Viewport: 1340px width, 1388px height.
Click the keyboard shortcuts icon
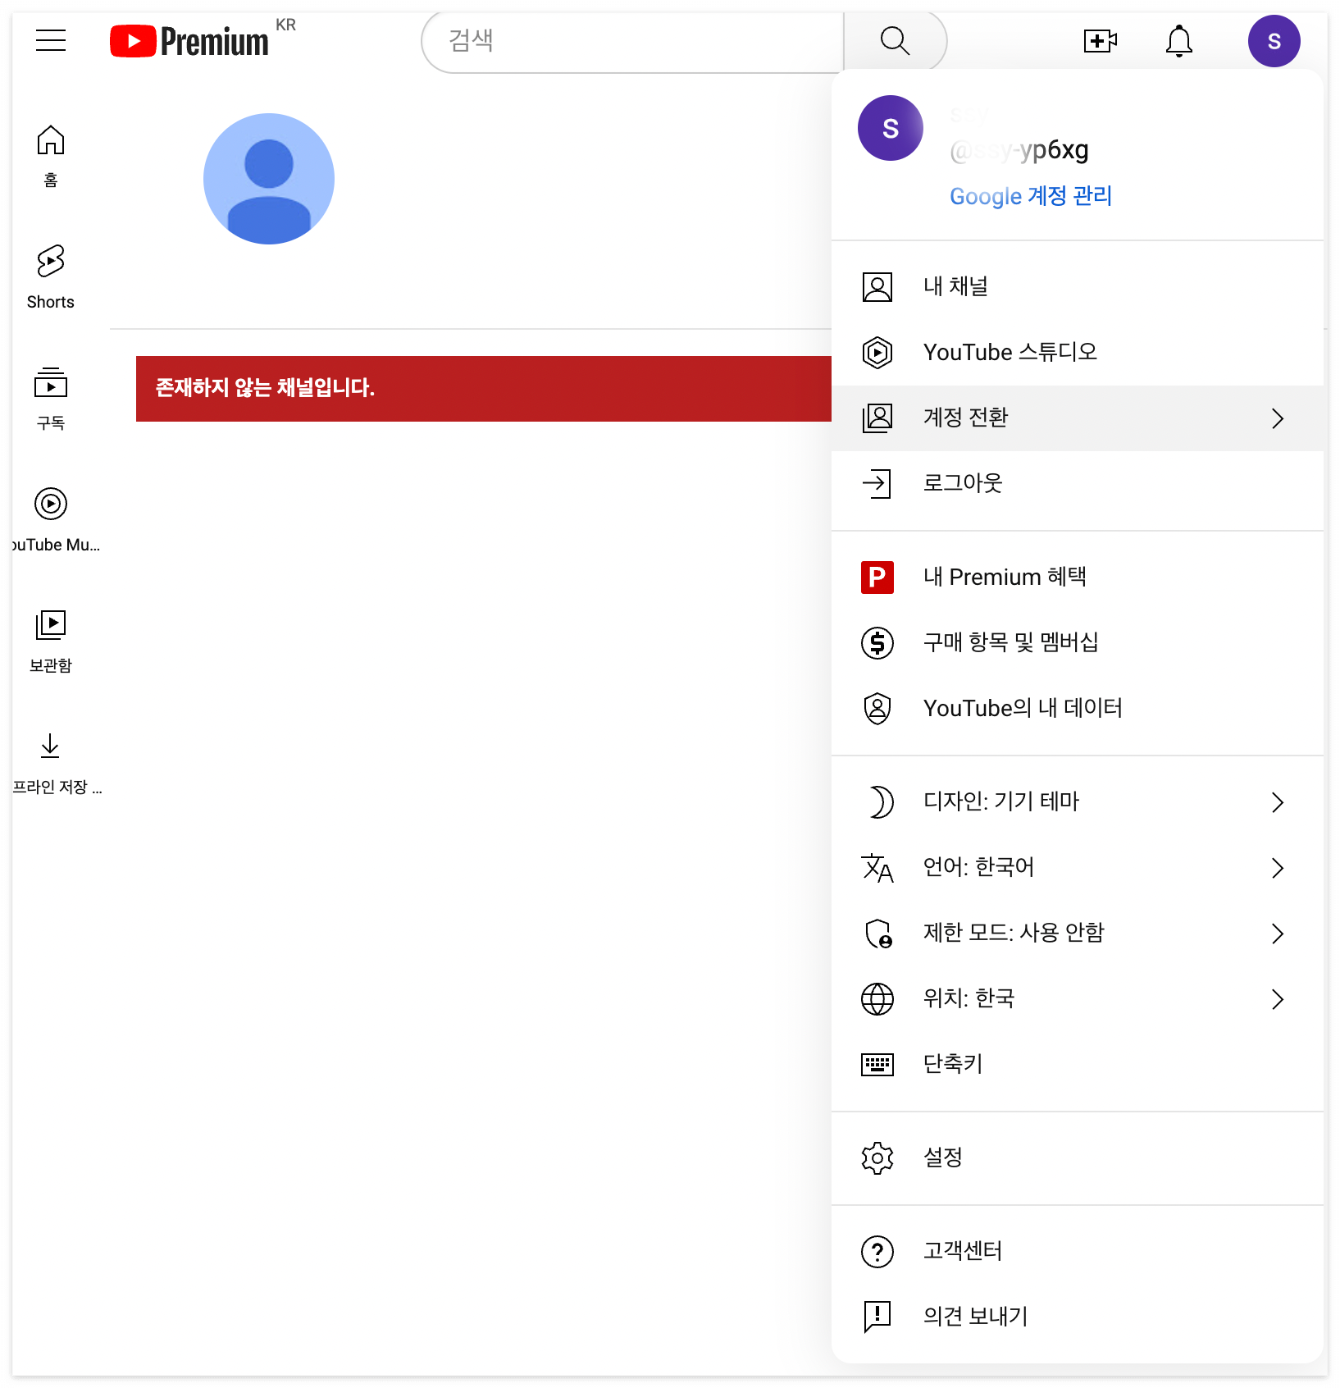point(877,1065)
